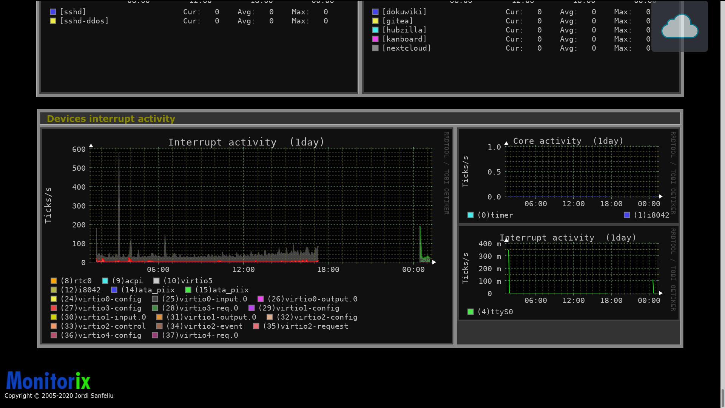Screen dimensions: 725x408
Task: Click the (1)i8042 blue legend swatch
Action: (x=627, y=215)
